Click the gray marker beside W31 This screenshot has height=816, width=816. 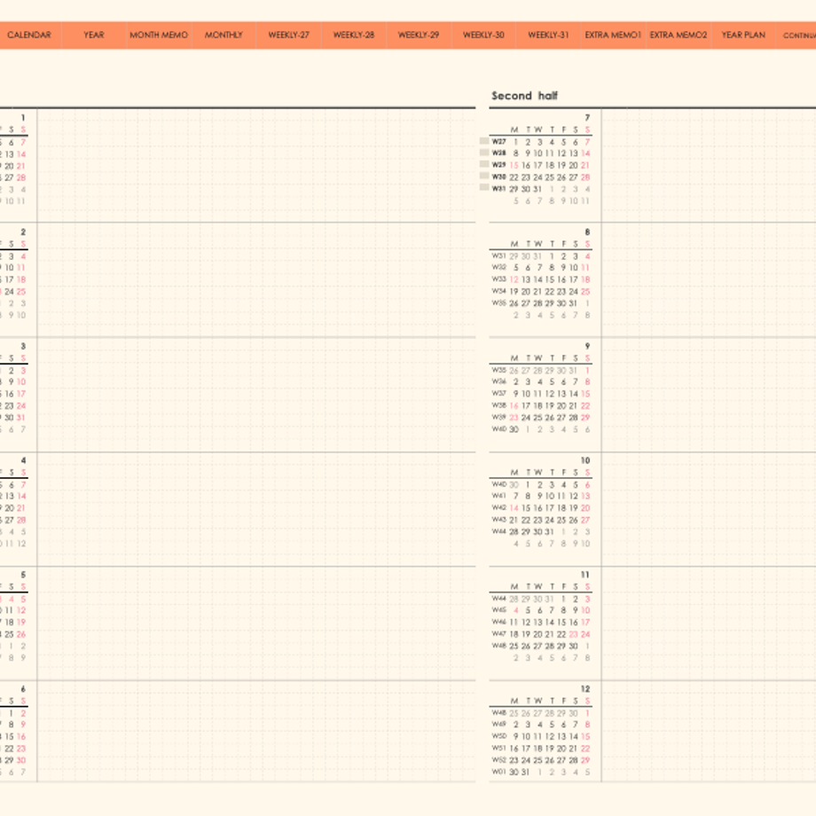tap(484, 188)
